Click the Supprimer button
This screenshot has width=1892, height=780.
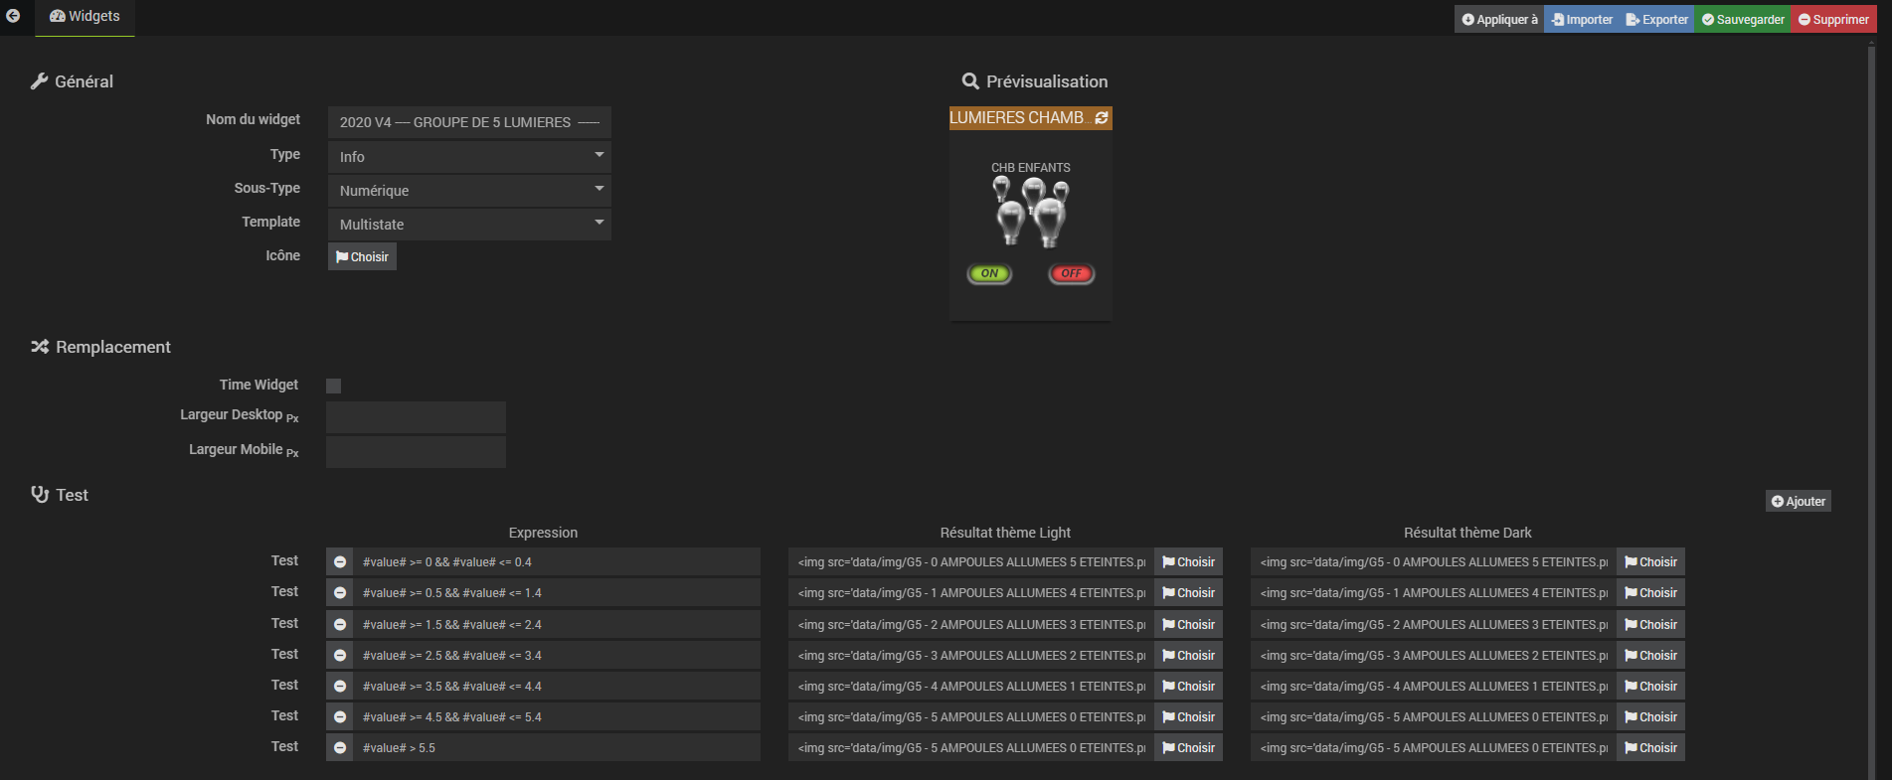(1833, 19)
